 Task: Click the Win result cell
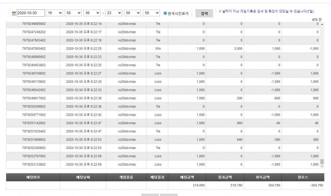point(158,49)
